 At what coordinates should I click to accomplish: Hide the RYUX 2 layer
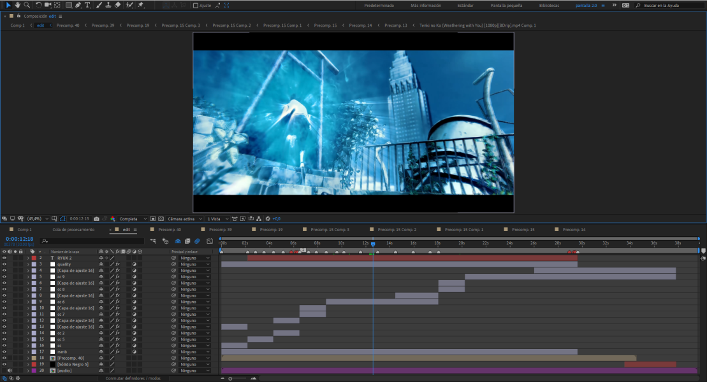pyautogui.click(x=4, y=258)
